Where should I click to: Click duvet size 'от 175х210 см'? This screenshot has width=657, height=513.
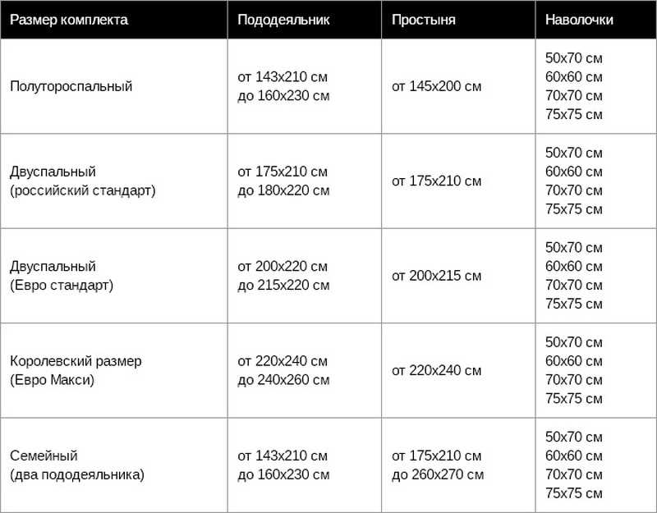[x=283, y=172]
